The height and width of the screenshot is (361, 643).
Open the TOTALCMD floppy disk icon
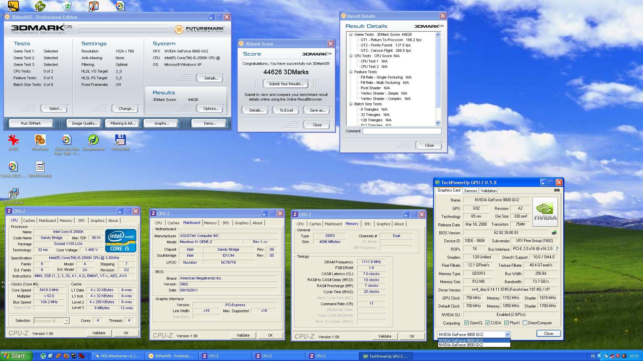tap(120, 140)
